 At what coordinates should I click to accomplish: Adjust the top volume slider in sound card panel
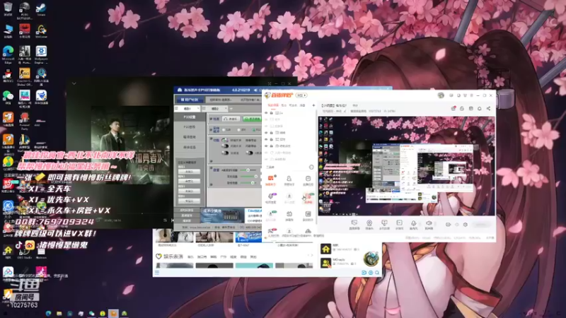(x=248, y=170)
